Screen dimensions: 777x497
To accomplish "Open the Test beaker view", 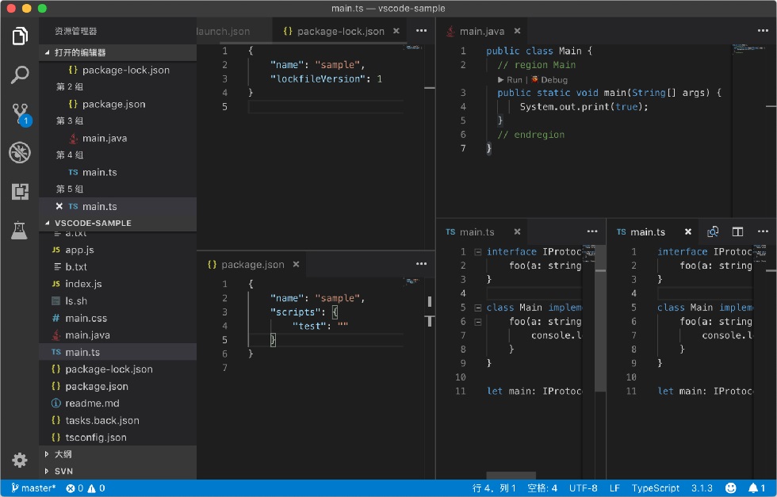I will 20,230.
